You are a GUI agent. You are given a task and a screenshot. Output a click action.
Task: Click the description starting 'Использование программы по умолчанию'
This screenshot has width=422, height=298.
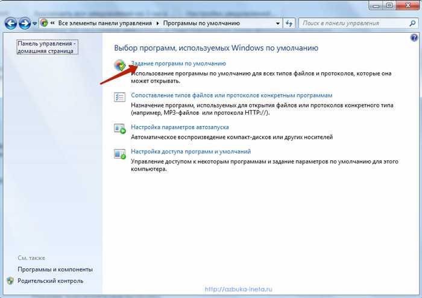261,77
